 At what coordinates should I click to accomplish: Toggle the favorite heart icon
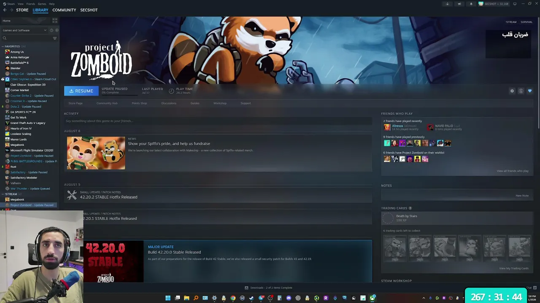point(530,91)
